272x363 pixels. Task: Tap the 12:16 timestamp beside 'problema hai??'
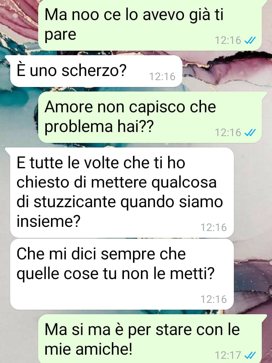point(228,133)
